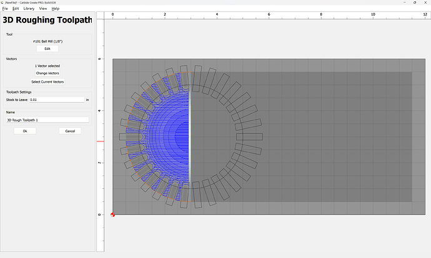Open the View menu
The image size is (431, 258).
[x=42, y=9]
